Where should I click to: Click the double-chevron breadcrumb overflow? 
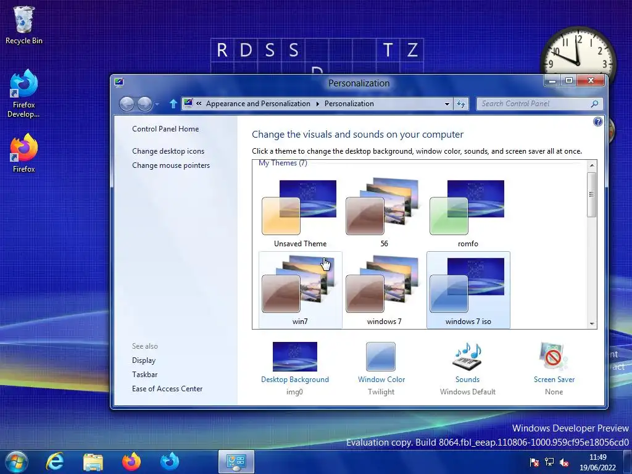coord(199,104)
